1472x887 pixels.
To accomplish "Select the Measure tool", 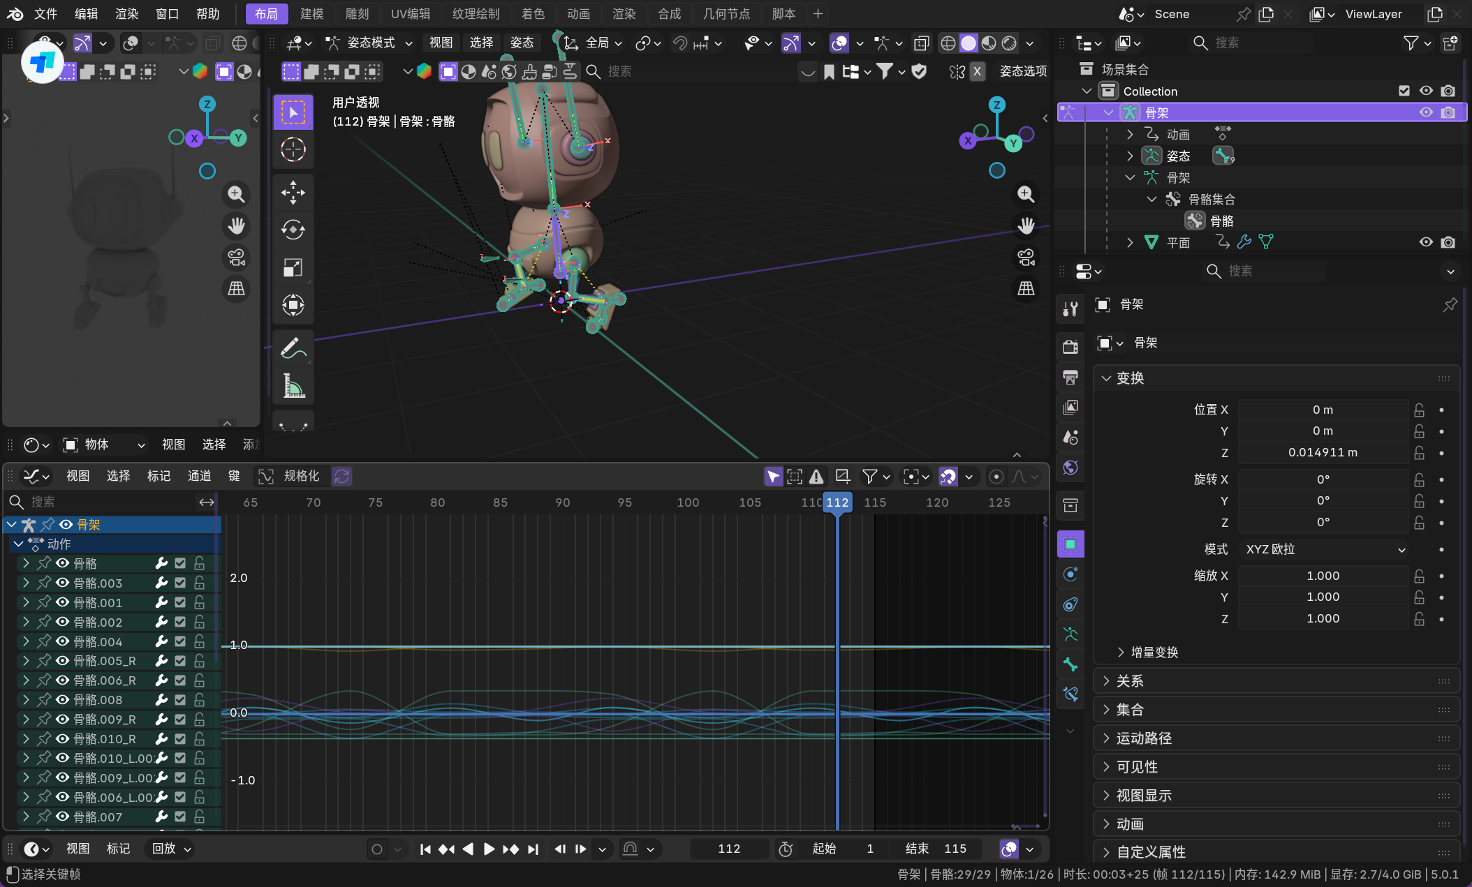I will coord(293,386).
